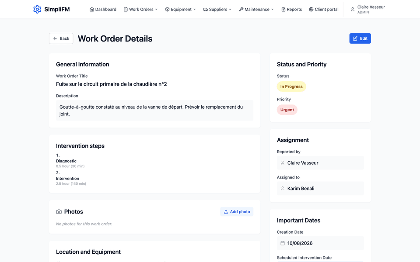Click the 'Scheduled Intervention Date' label
Viewport: 420px width, 262px height.
click(x=304, y=258)
